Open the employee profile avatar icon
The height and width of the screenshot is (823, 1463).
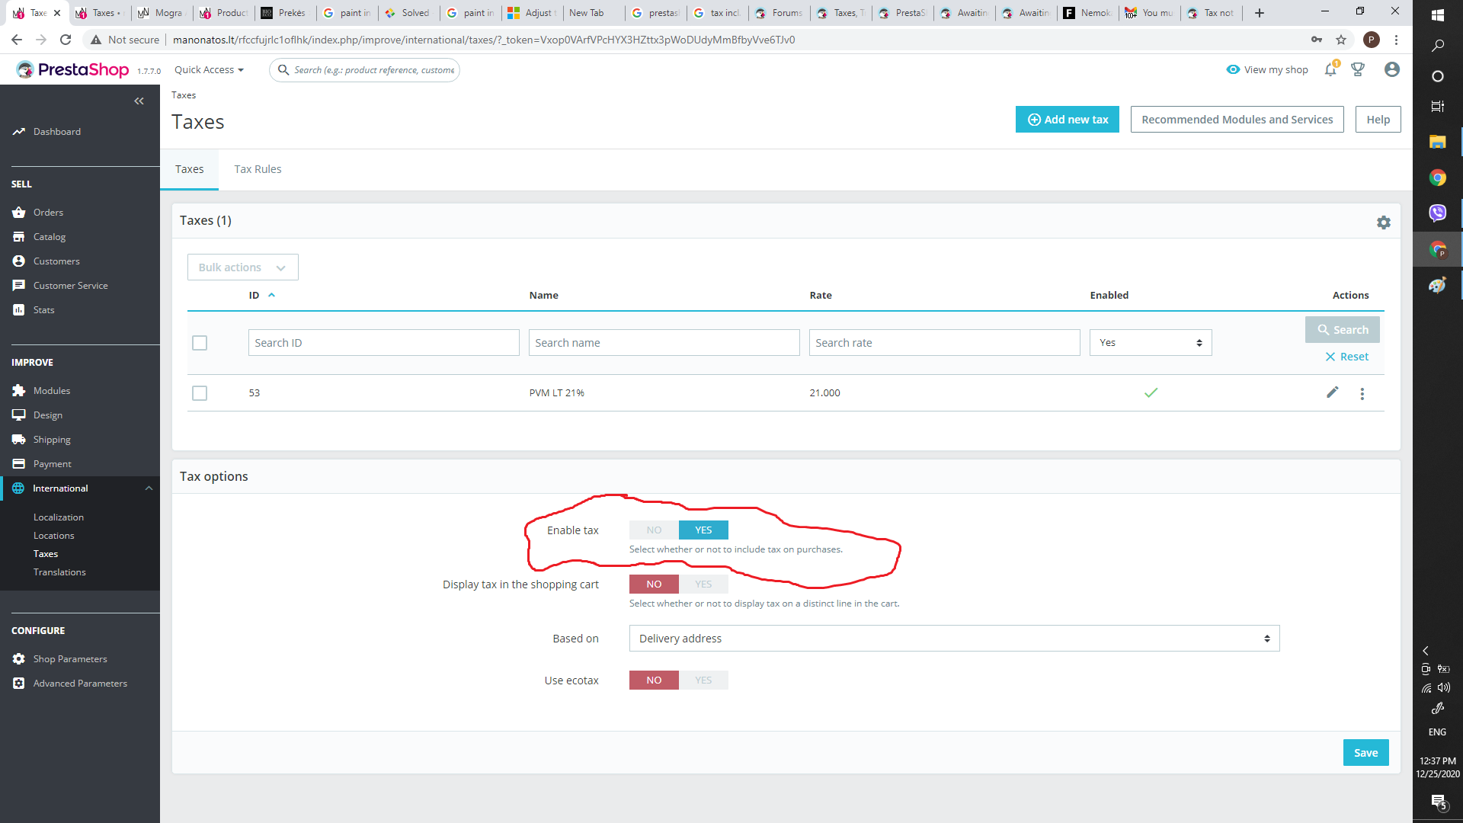click(1392, 69)
